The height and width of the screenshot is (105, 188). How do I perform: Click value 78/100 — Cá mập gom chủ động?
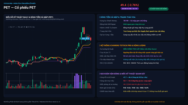click(x=135, y=21)
